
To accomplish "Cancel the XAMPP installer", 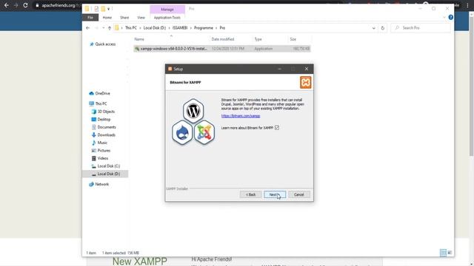I will [x=298, y=194].
